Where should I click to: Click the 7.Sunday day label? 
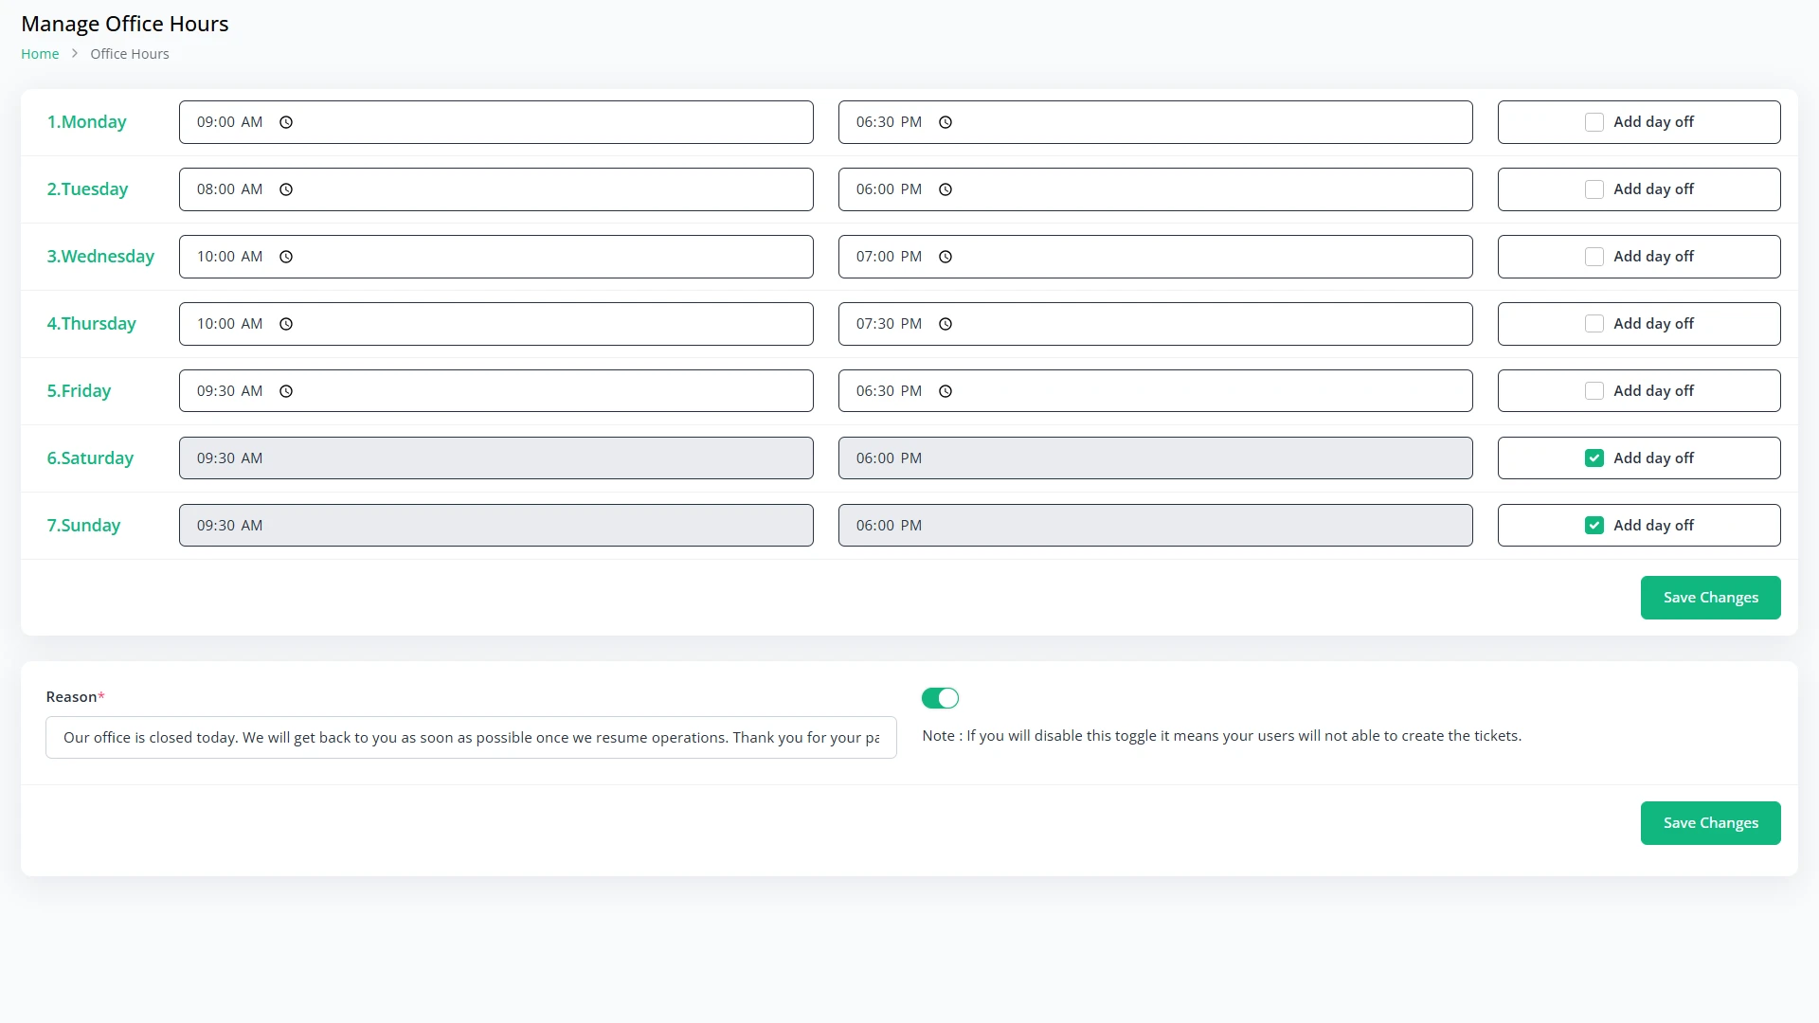point(83,526)
